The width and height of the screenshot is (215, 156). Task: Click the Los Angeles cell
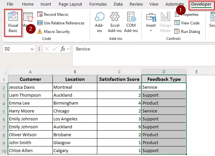(x=75, y=119)
